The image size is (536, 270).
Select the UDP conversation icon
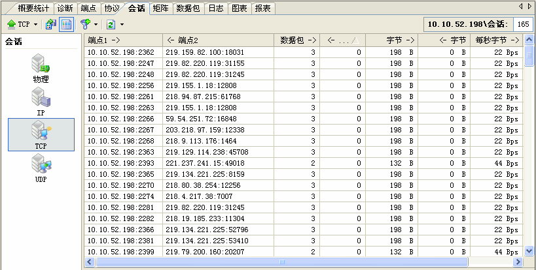point(41,168)
